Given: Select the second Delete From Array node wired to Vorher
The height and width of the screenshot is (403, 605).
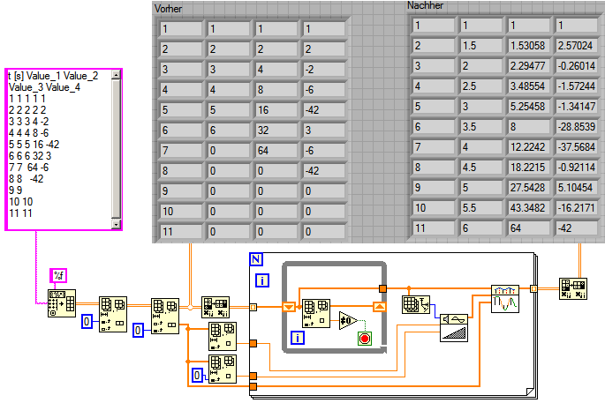Looking at the screenshot, I should (165, 316).
